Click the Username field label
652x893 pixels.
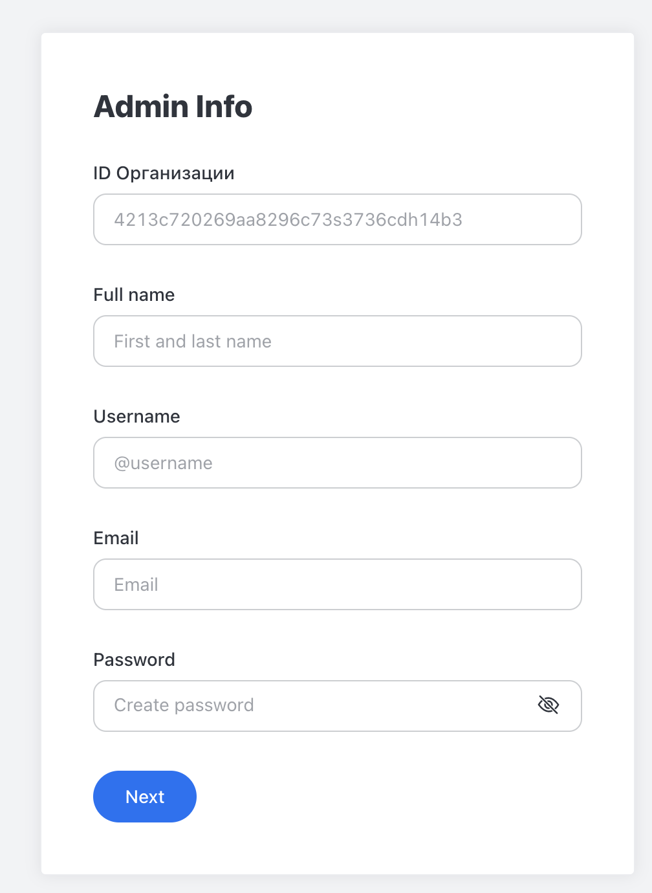coord(136,416)
